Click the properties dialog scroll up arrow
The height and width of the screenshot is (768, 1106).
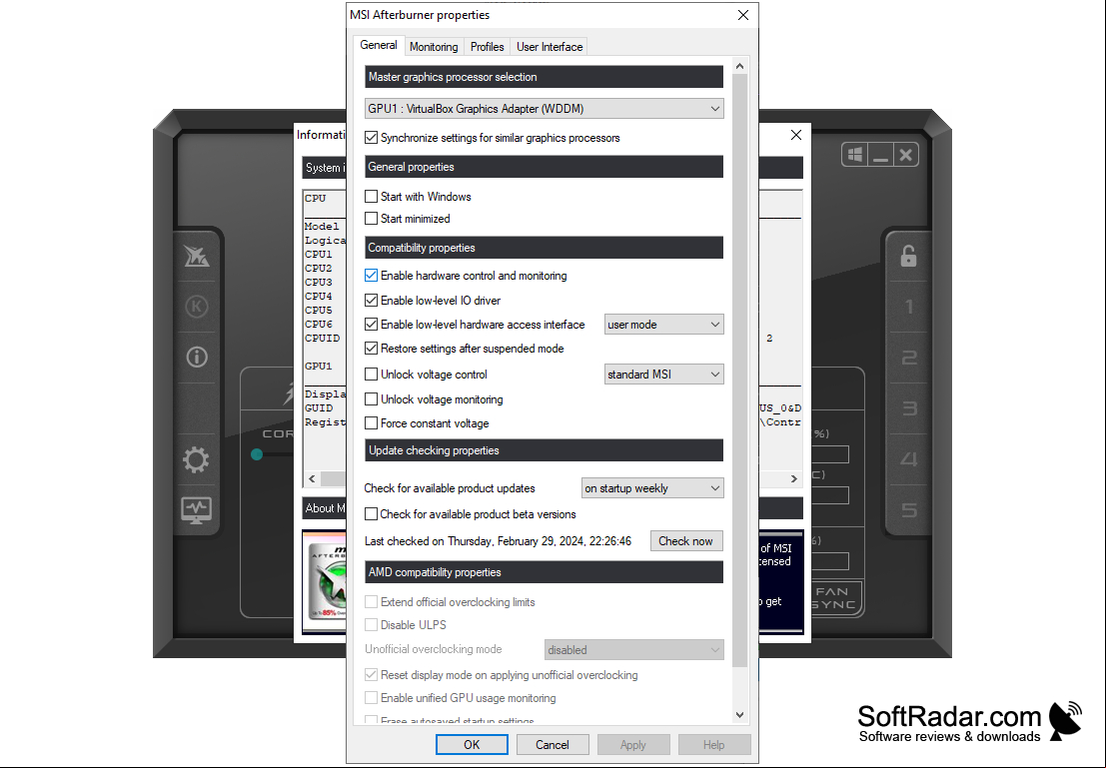point(740,66)
